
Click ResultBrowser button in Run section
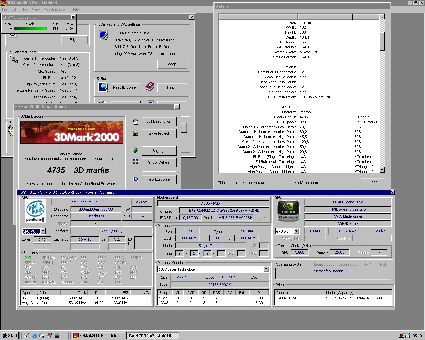click(x=125, y=87)
